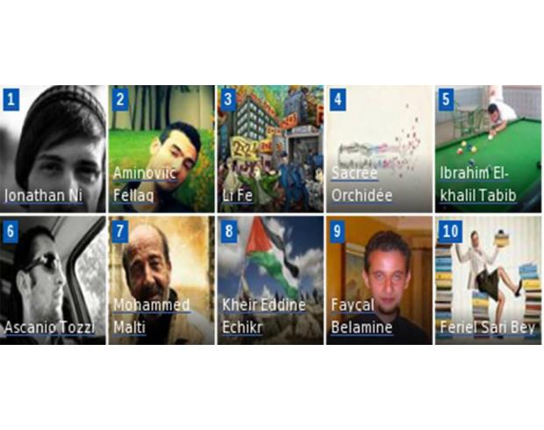Click the number 4 rank badge
This screenshot has height=430, width=544.
tap(338, 100)
